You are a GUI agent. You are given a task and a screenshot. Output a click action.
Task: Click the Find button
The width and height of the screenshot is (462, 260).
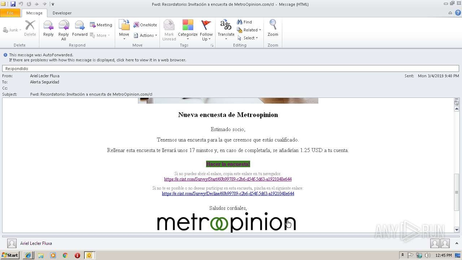click(x=244, y=22)
